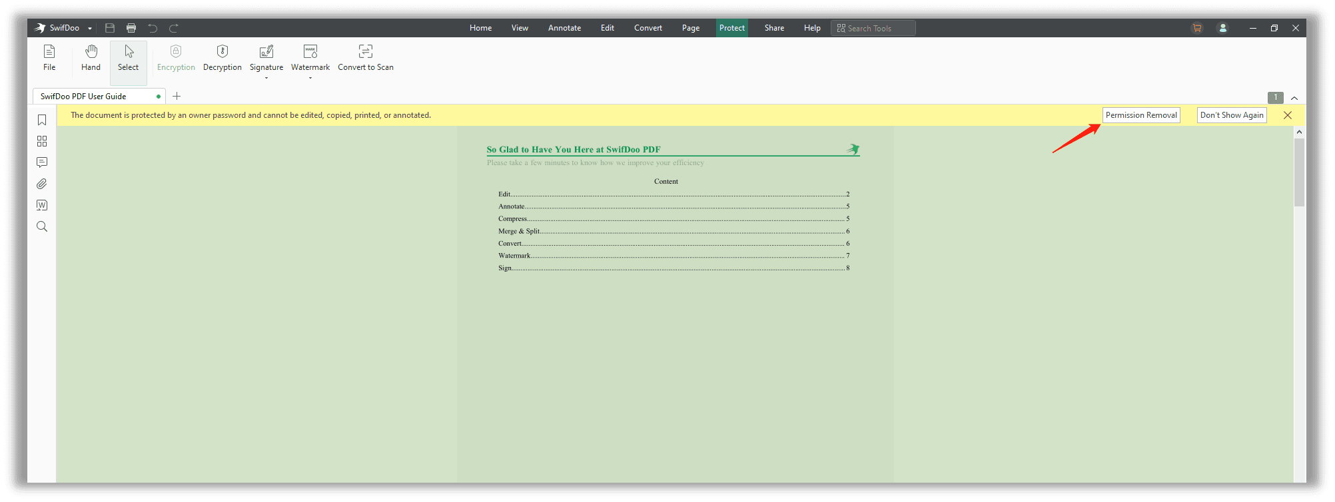Image resolution: width=1335 pixels, height=502 pixels.
Task: Click the Watermark tool icon
Action: 310,52
